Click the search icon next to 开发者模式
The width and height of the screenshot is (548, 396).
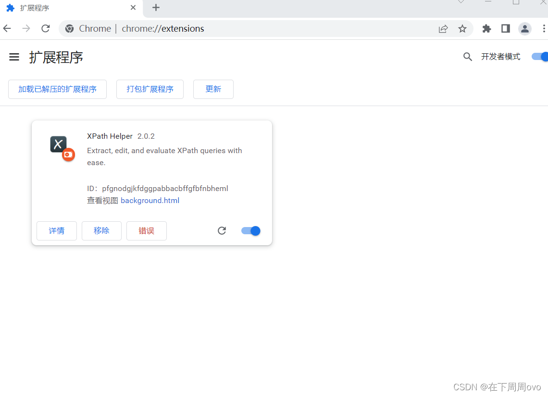pos(467,57)
